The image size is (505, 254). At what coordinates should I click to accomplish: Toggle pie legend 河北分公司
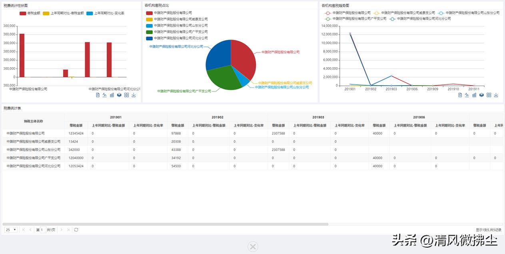[177, 38]
